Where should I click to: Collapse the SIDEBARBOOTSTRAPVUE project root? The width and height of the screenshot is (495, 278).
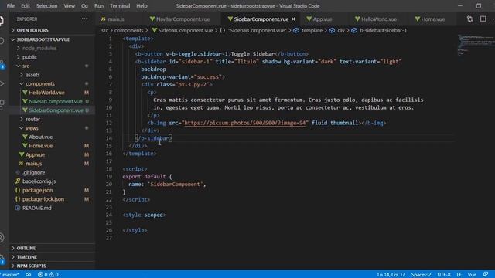click(x=52, y=39)
